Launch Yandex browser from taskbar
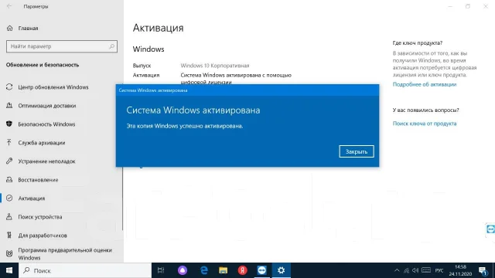 click(x=242, y=270)
